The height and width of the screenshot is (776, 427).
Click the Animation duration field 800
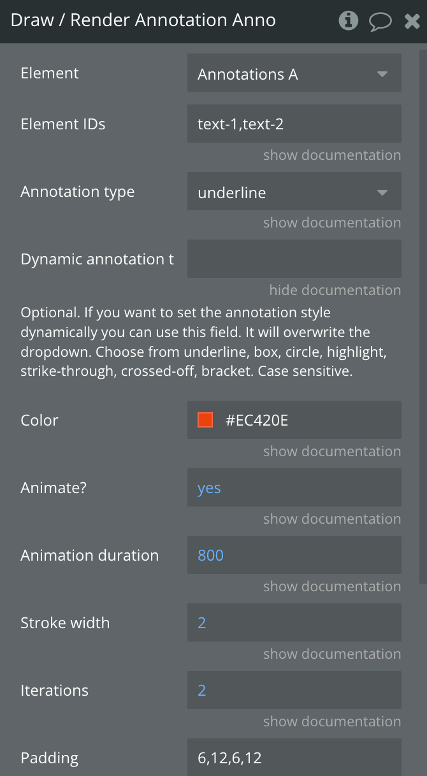pos(294,555)
